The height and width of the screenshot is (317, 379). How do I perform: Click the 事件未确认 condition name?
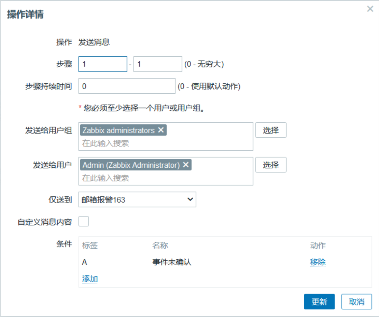[172, 262]
